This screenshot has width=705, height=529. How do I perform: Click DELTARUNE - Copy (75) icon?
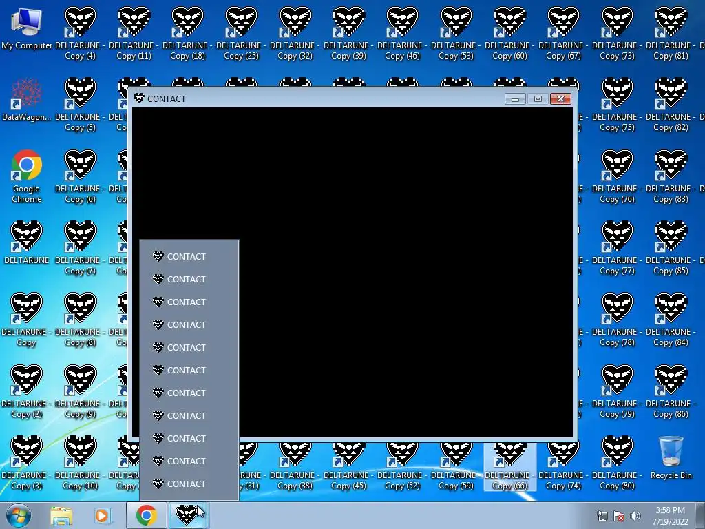pos(617,105)
